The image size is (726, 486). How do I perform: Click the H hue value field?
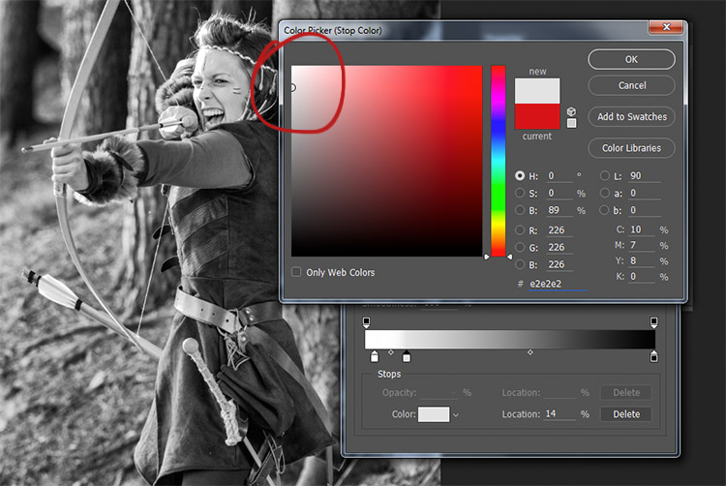(x=560, y=176)
